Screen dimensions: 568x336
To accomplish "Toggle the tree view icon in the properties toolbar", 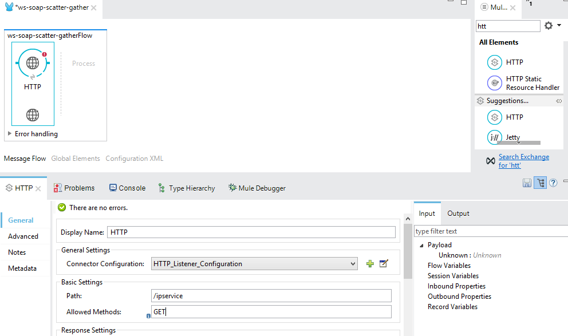I will coord(540,183).
